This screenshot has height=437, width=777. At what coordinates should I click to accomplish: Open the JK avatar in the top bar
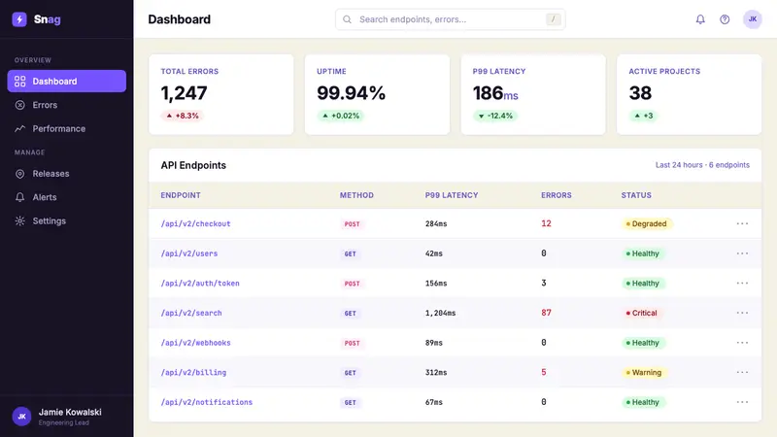752,19
